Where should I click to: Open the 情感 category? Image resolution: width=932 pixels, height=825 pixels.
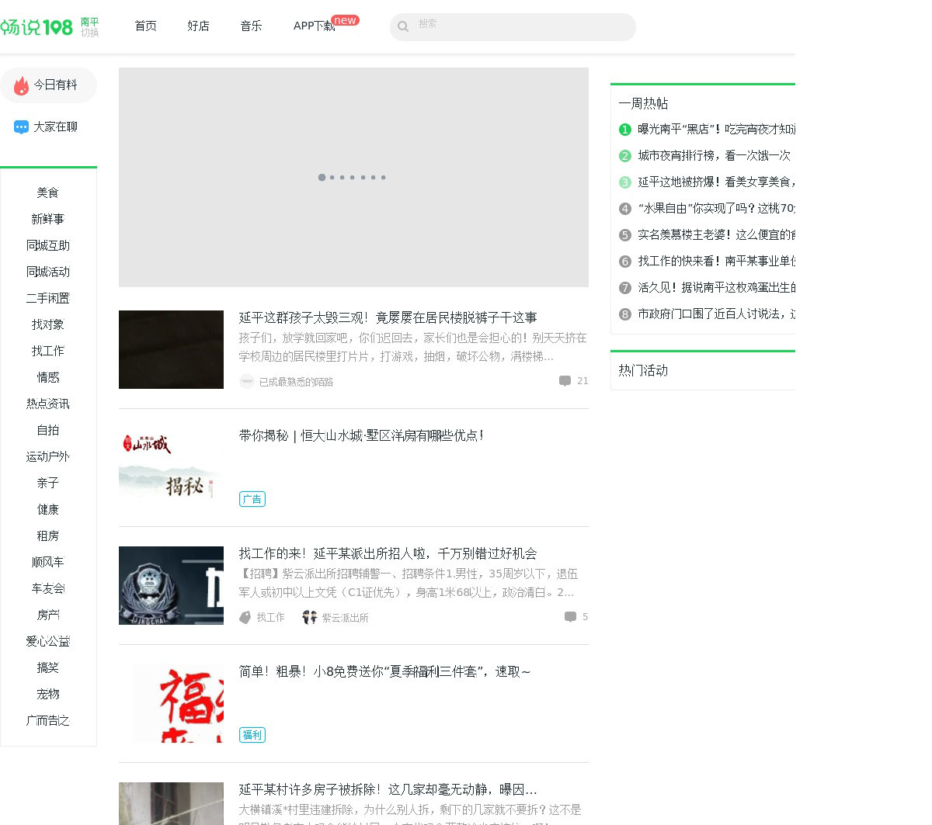48,377
